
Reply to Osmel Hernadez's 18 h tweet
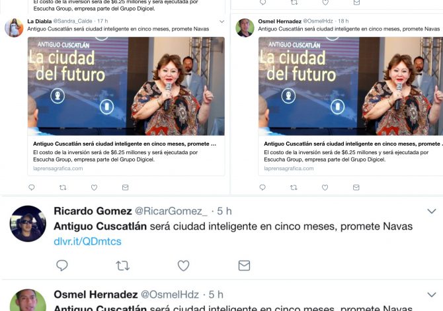[262, 187]
